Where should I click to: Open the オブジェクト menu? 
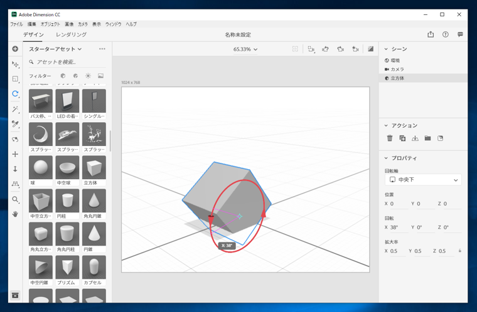50,24
